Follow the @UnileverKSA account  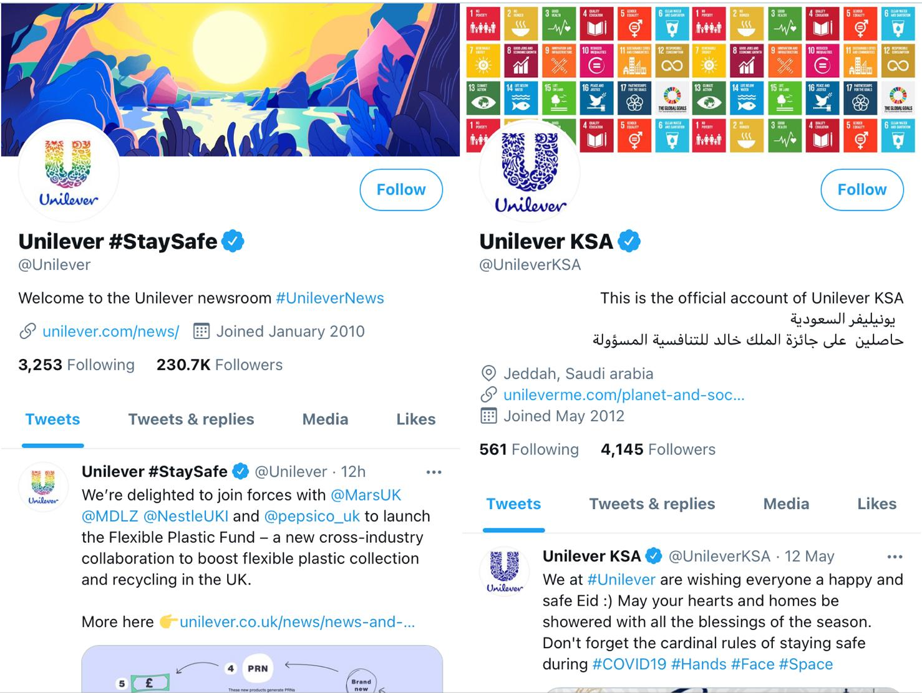tap(861, 189)
